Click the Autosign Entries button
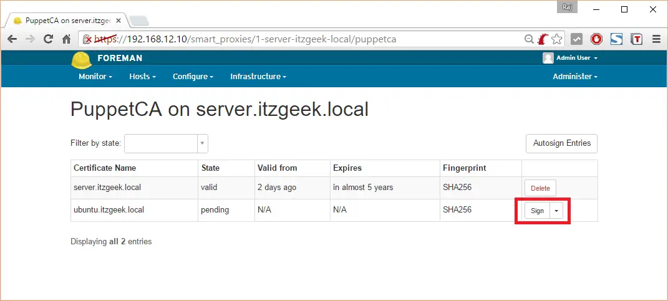Screen dimensions: 668x301 pyautogui.click(x=561, y=143)
